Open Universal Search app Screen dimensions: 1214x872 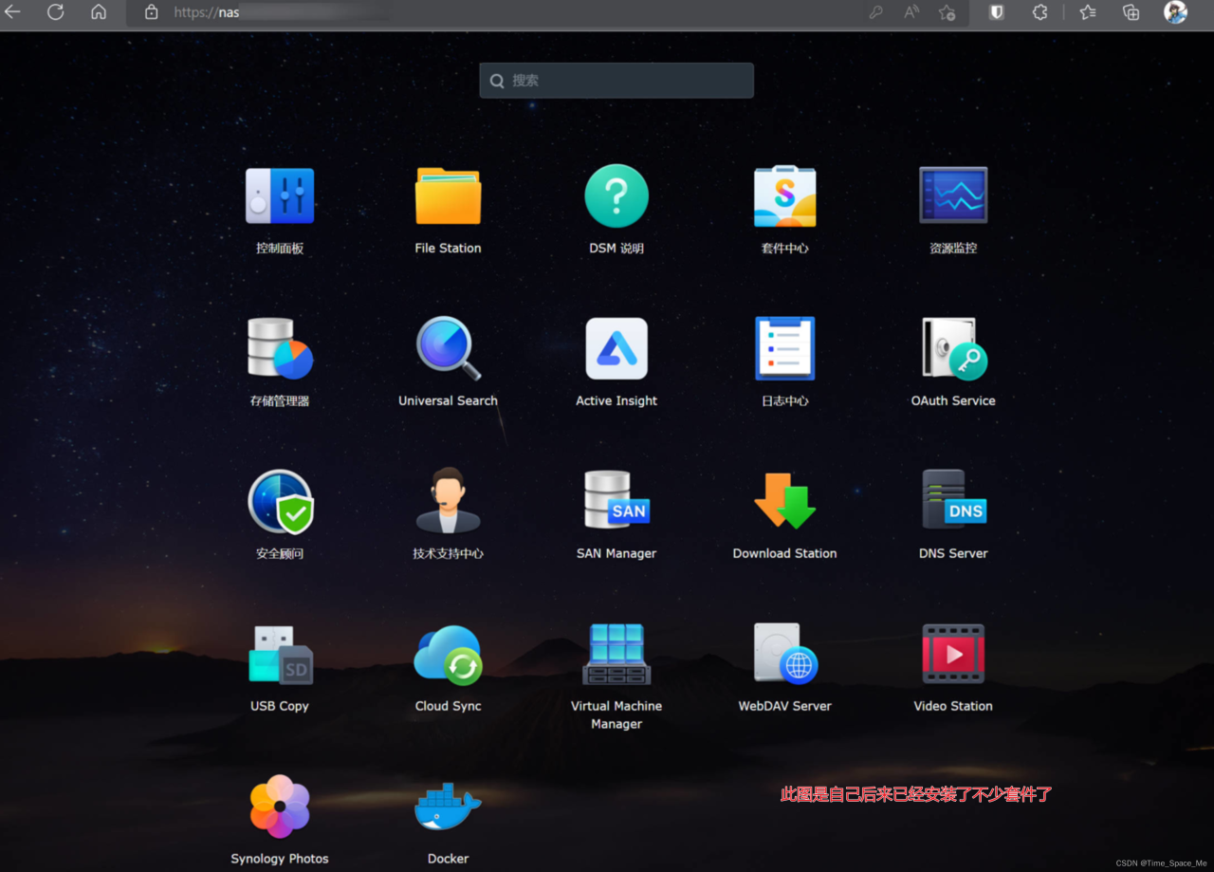click(448, 349)
